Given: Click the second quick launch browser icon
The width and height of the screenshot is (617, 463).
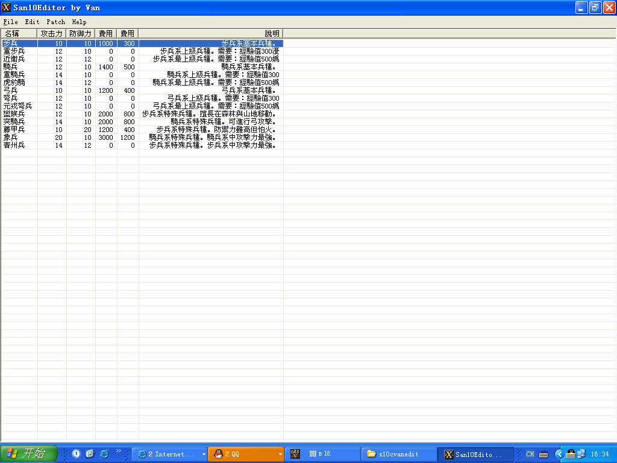Looking at the screenshot, I should (90, 454).
